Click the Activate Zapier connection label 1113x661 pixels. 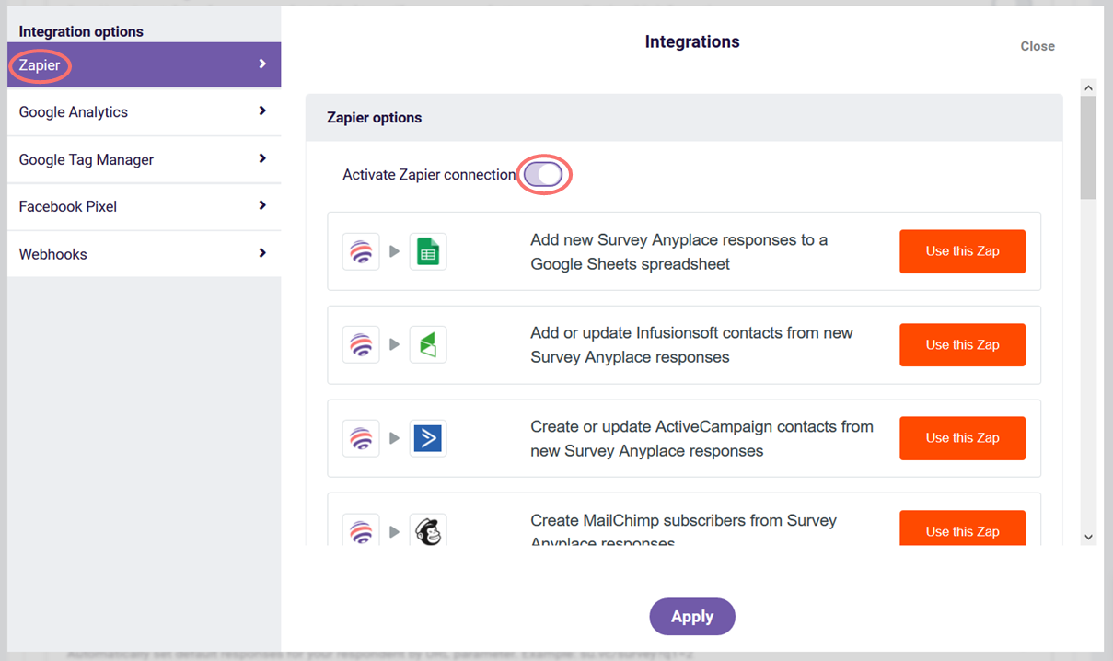pyautogui.click(x=429, y=175)
